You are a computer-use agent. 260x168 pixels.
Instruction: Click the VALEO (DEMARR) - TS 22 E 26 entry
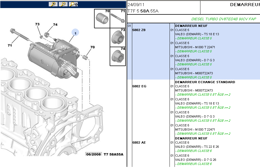[x=197, y=147]
